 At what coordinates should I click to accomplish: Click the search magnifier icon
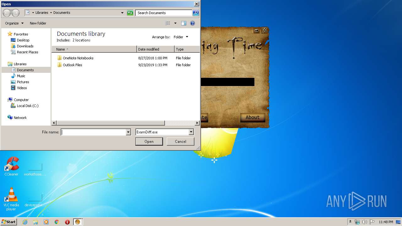coord(196,13)
